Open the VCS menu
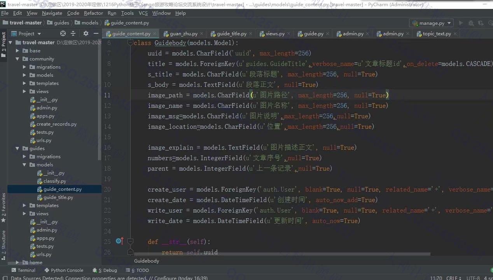 [x=143, y=13]
